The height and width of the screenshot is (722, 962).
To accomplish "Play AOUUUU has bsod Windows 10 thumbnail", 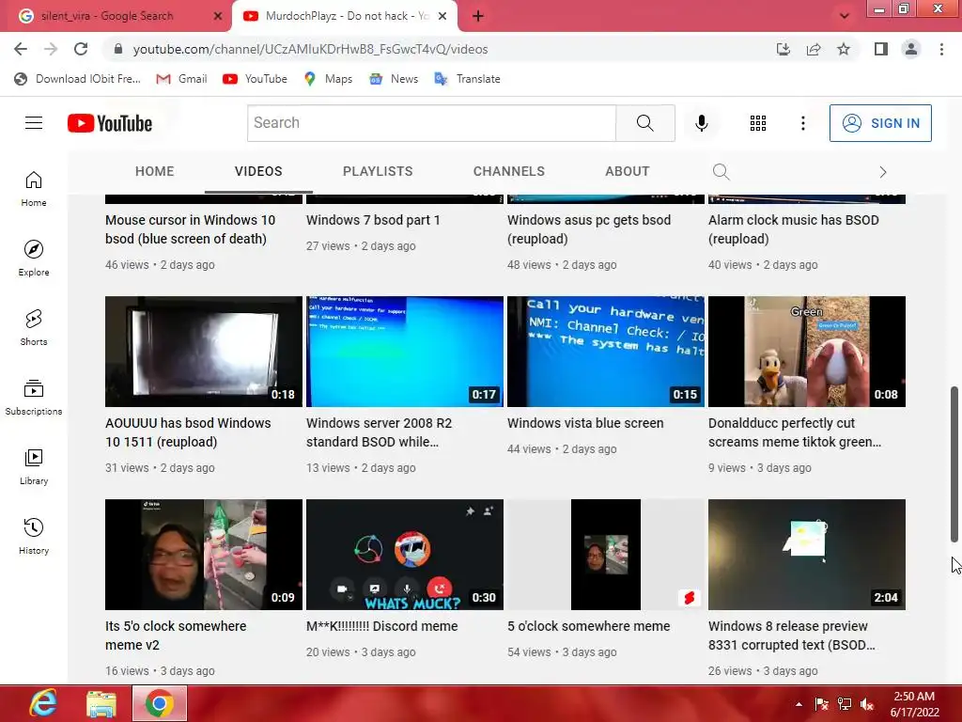I will [204, 352].
